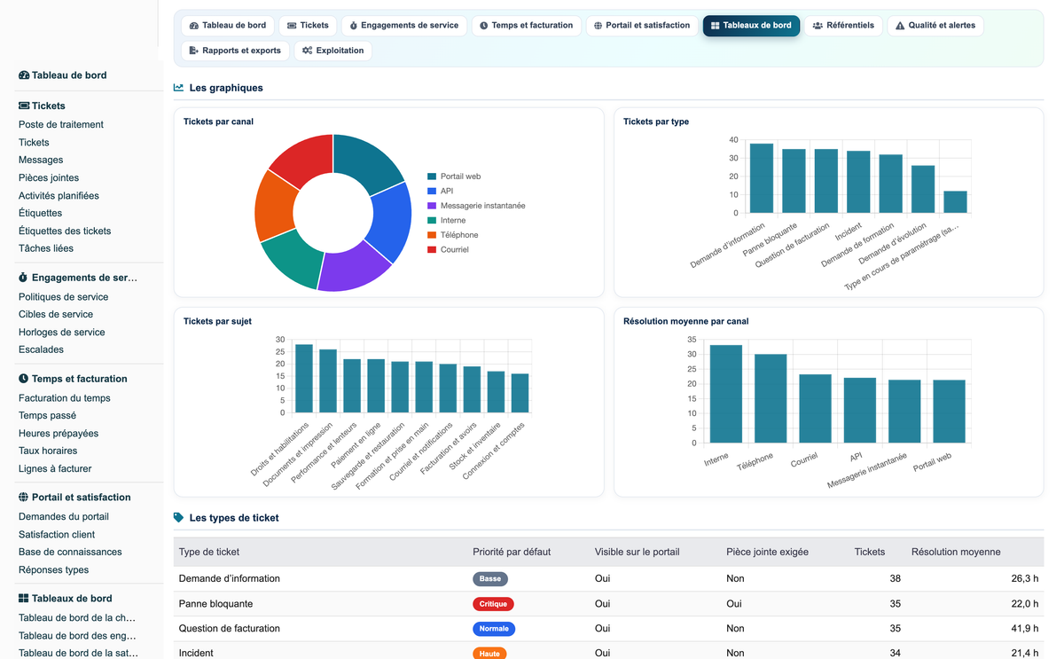Screen dimensions: 1064x659
Task: Open Satisfaction client in the sidebar
Action: click(x=57, y=535)
